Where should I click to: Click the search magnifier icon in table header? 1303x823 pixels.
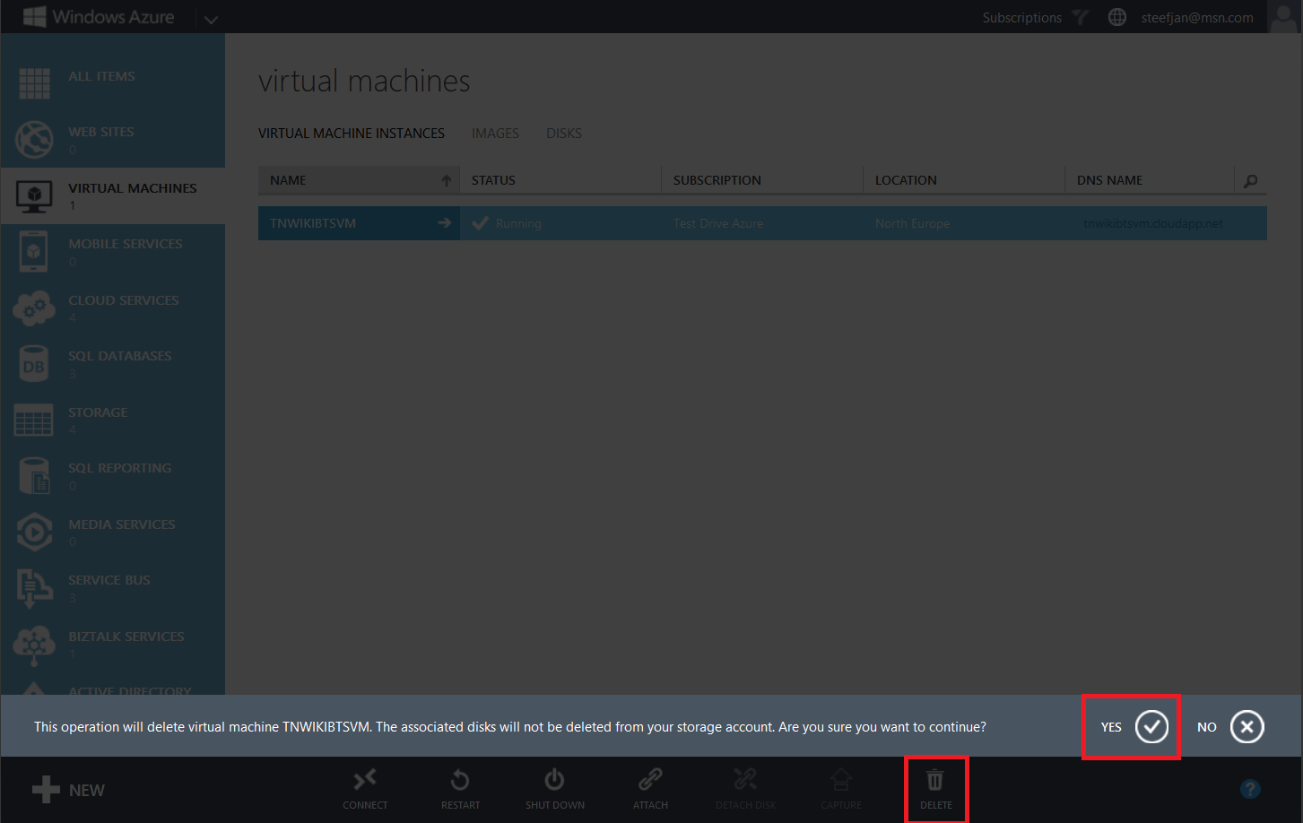click(x=1251, y=181)
